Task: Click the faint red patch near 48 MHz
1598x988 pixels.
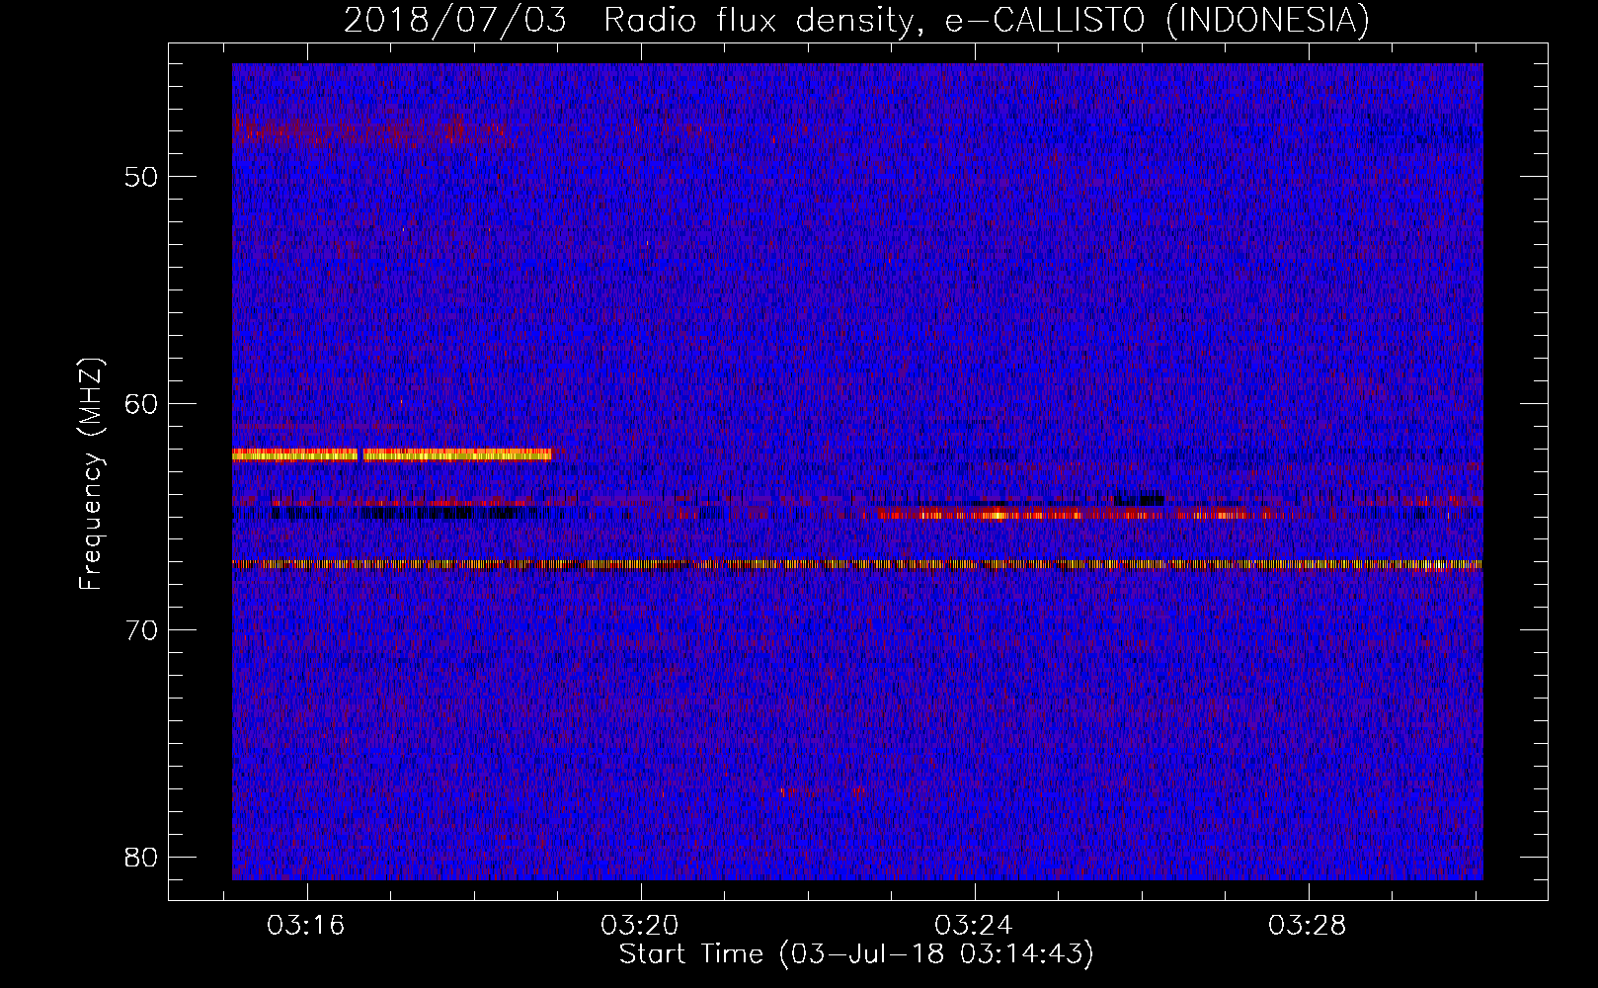Action: click(x=368, y=130)
